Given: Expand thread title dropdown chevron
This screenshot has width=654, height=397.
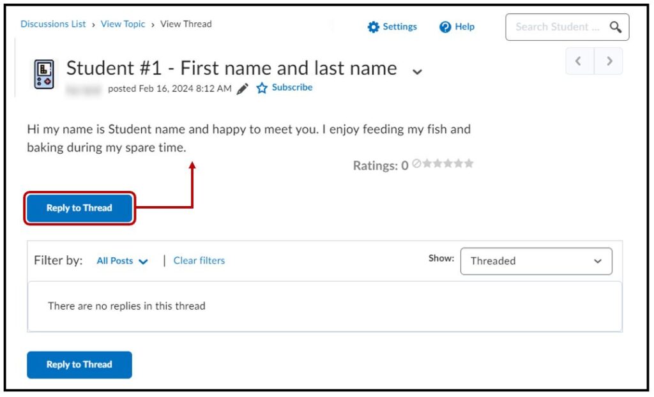Looking at the screenshot, I should coord(417,71).
